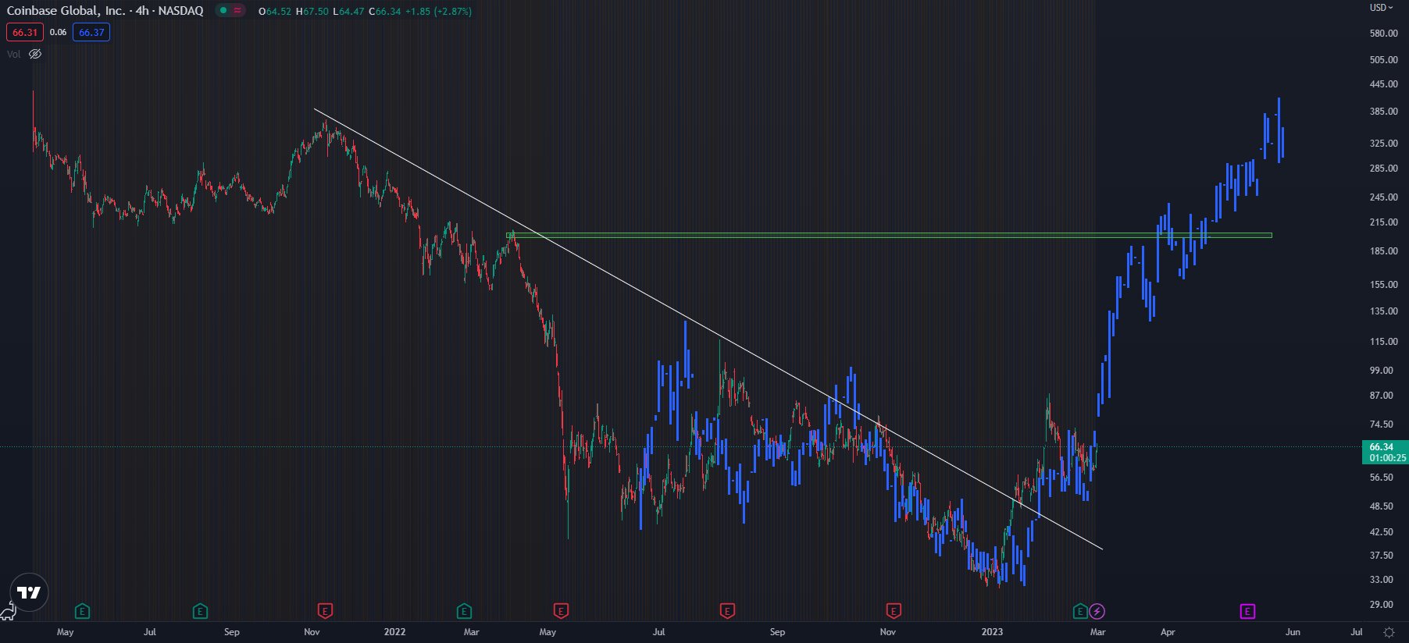Click the green market status dot
The image size is (1409, 643).
[x=223, y=11]
